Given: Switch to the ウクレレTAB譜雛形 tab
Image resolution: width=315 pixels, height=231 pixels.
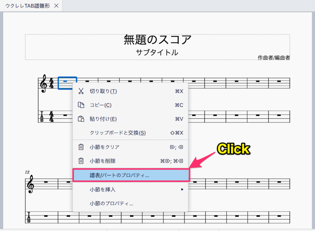Looking at the screenshot, I should pos(27,6).
